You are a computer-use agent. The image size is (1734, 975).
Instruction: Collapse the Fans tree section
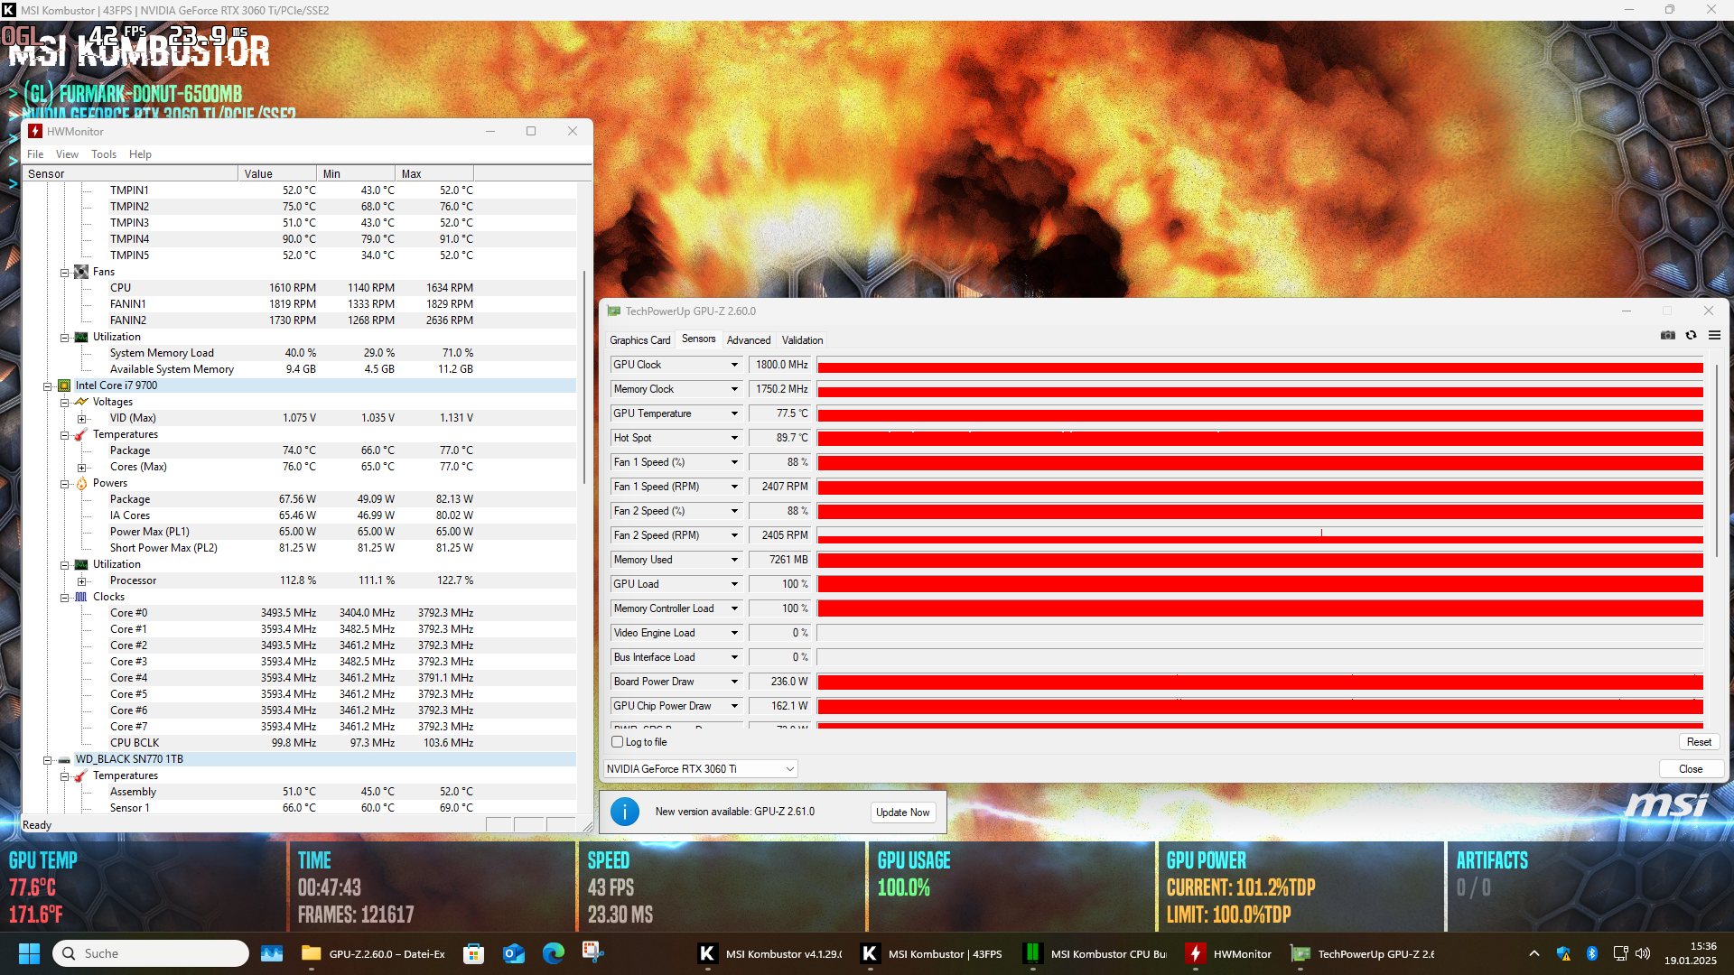coord(65,272)
